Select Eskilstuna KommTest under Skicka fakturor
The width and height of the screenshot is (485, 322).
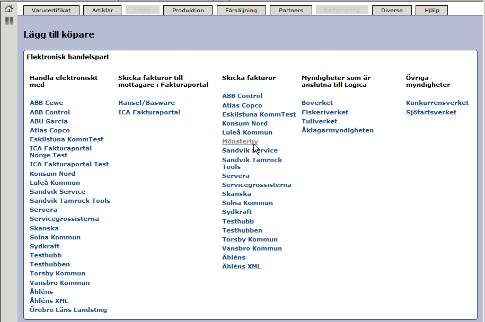[x=259, y=114]
